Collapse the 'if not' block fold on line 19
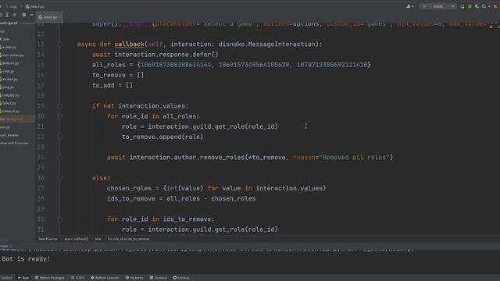 [59, 106]
